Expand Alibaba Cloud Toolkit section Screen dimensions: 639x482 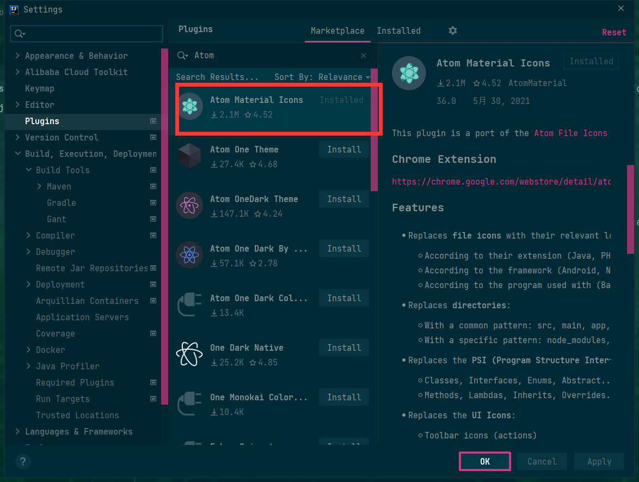pyautogui.click(x=17, y=72)
